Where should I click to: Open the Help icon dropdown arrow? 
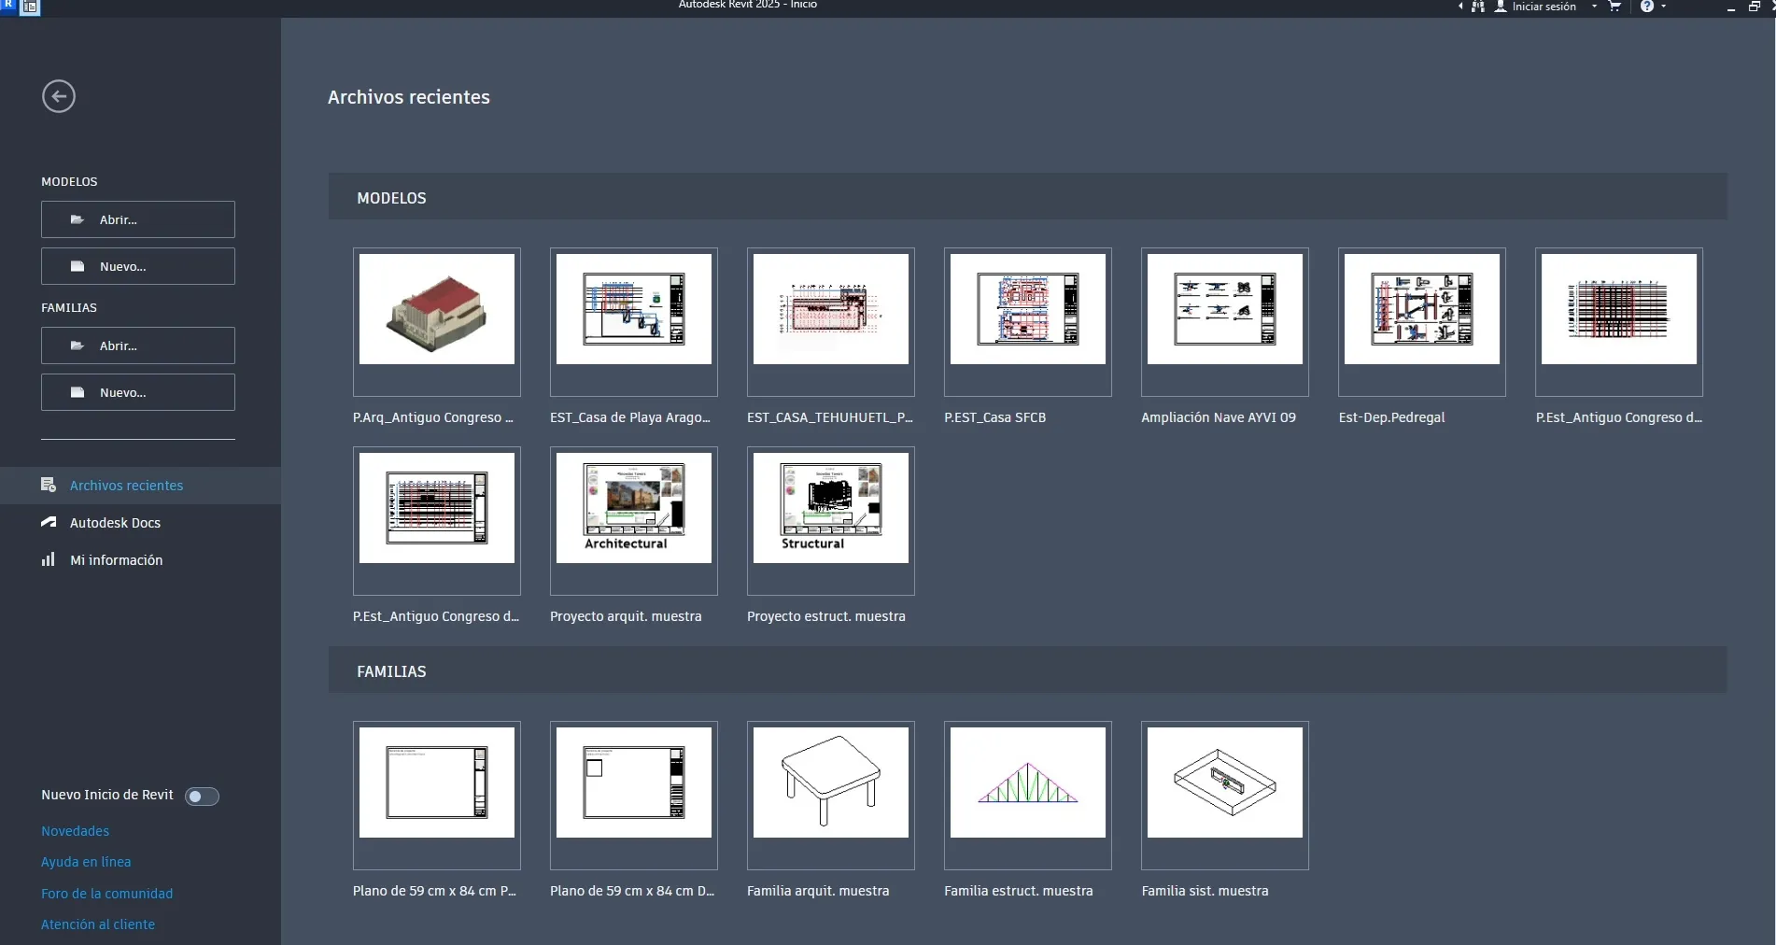[x=1663, y=7]
